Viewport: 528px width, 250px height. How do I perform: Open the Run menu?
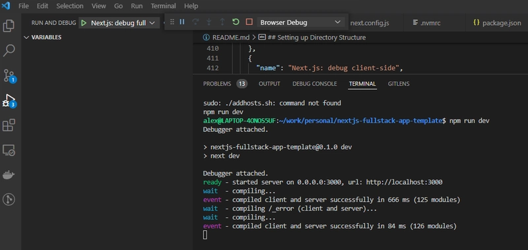[137, 6]
